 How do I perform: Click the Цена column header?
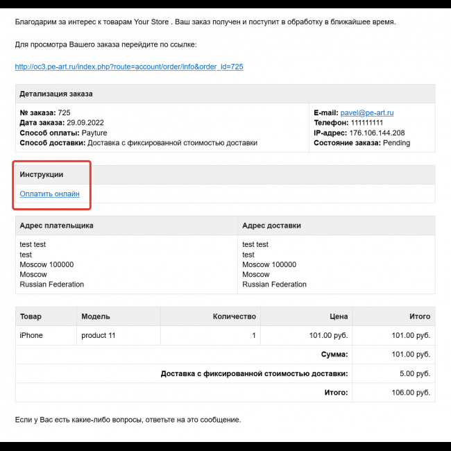[x=339, y=316]
